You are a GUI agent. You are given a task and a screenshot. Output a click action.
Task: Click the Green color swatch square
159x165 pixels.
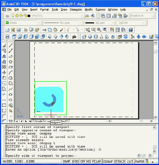7,23
